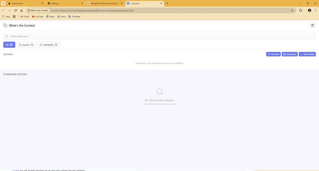
Task: Open the YouTube bookmark
Action: [38, 17]
